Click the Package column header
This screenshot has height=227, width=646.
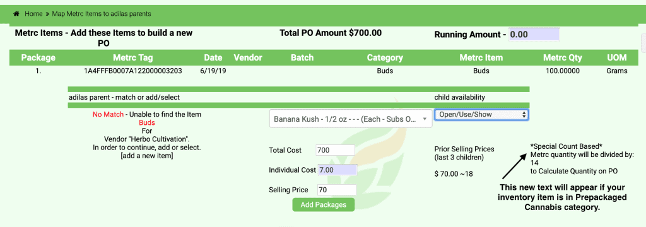[x=38, y=57]
